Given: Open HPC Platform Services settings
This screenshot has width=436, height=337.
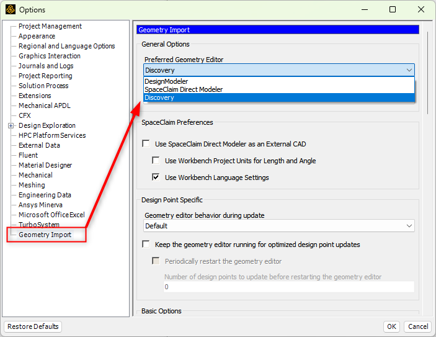Looking at the screenshot, I should click(52, 135).
